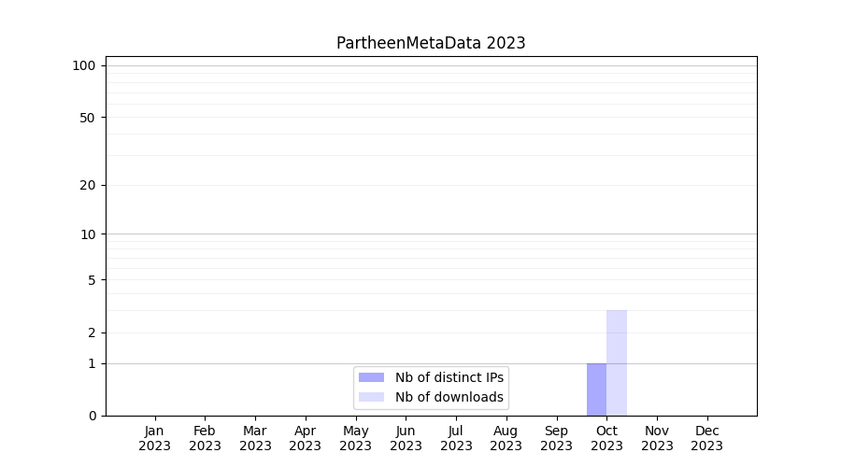Click the 0 y-axis tick label

point(91,416)
